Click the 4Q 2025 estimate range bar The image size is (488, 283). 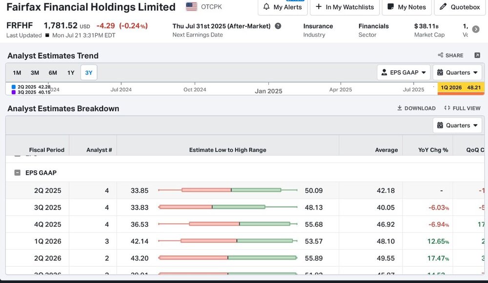[x=228, y=224]
